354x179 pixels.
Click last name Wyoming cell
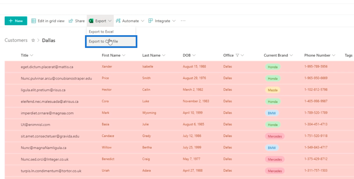[149, 113]
